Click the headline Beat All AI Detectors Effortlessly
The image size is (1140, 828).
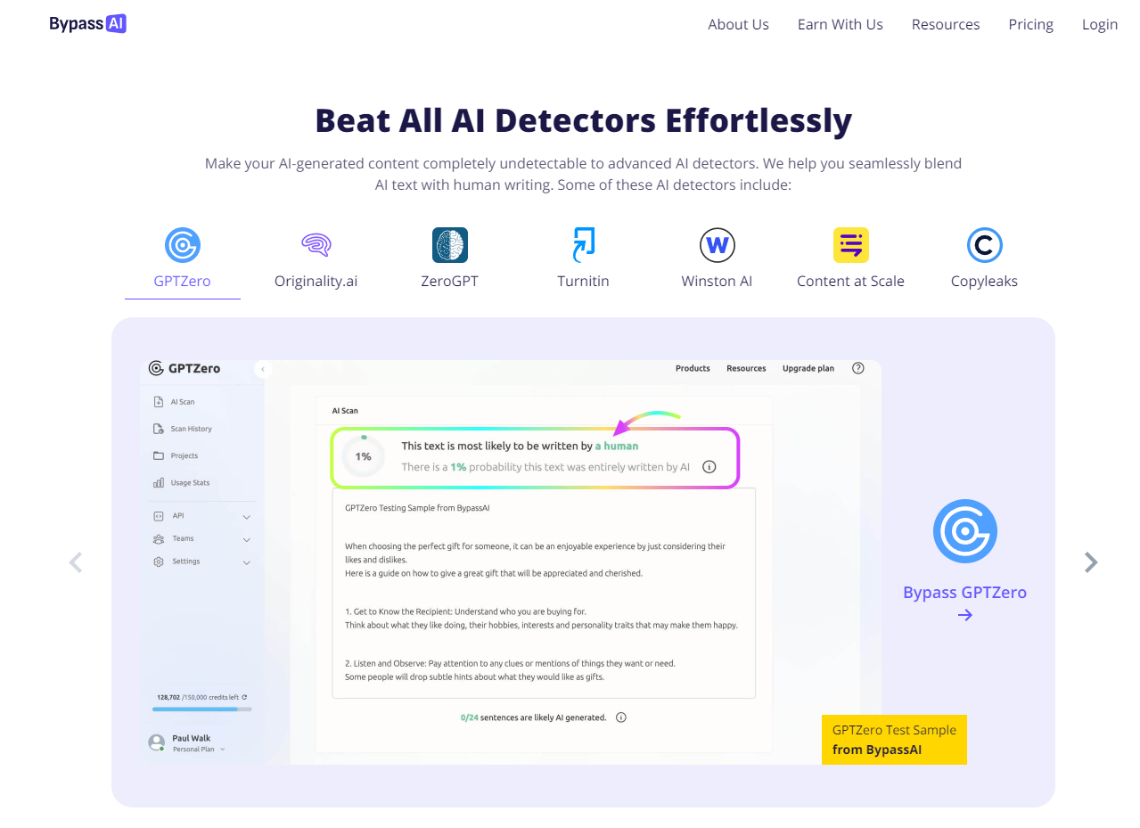pos(584,120)
